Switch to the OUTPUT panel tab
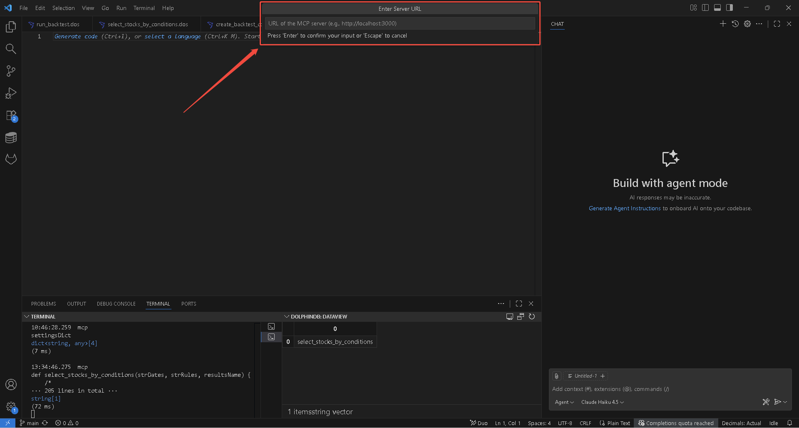 click(77, 304)
